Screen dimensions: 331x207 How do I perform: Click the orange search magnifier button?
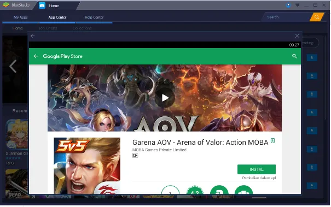pos(317,17)
